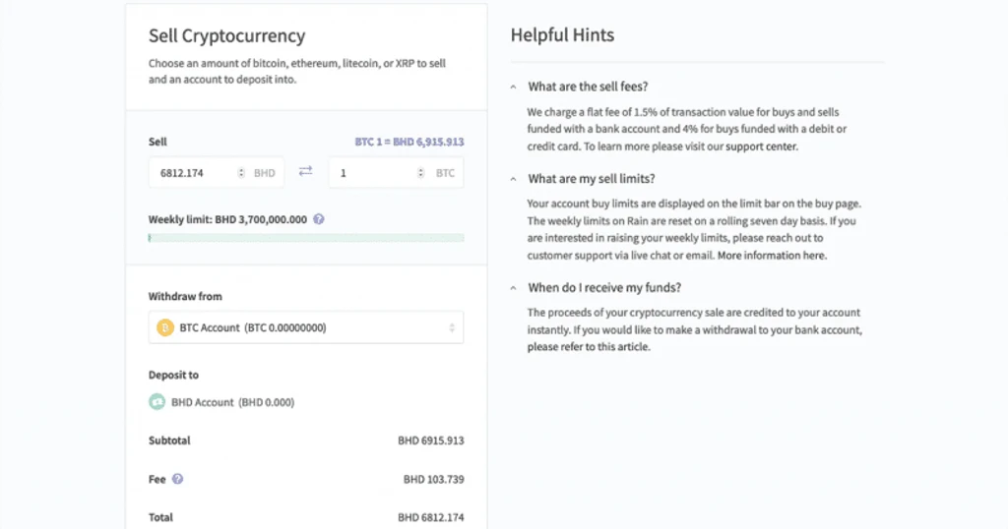Click the BTC amount field showing 1
Screen dimensions: 1008x529
pos(396,173)
